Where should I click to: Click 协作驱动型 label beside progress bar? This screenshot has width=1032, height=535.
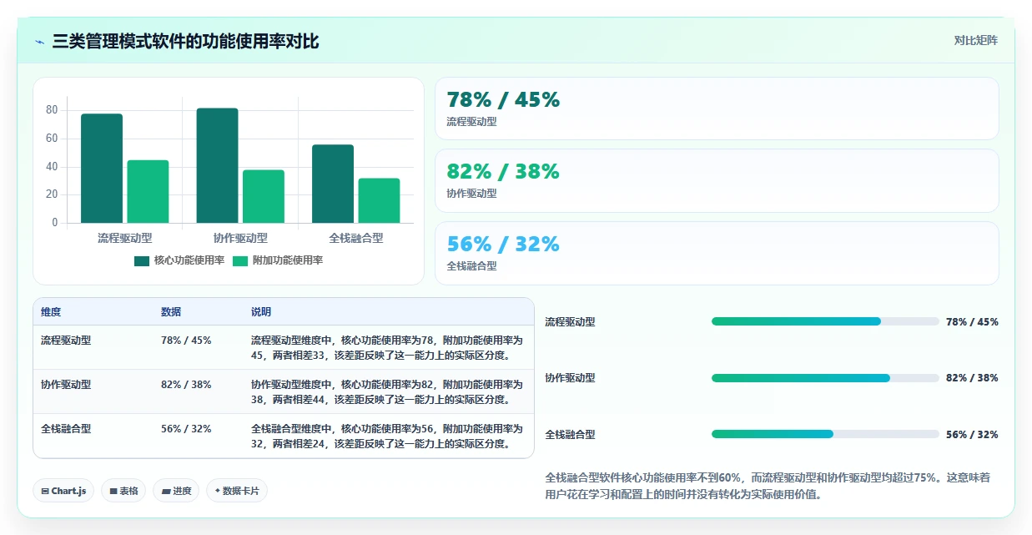click(570, 377)
